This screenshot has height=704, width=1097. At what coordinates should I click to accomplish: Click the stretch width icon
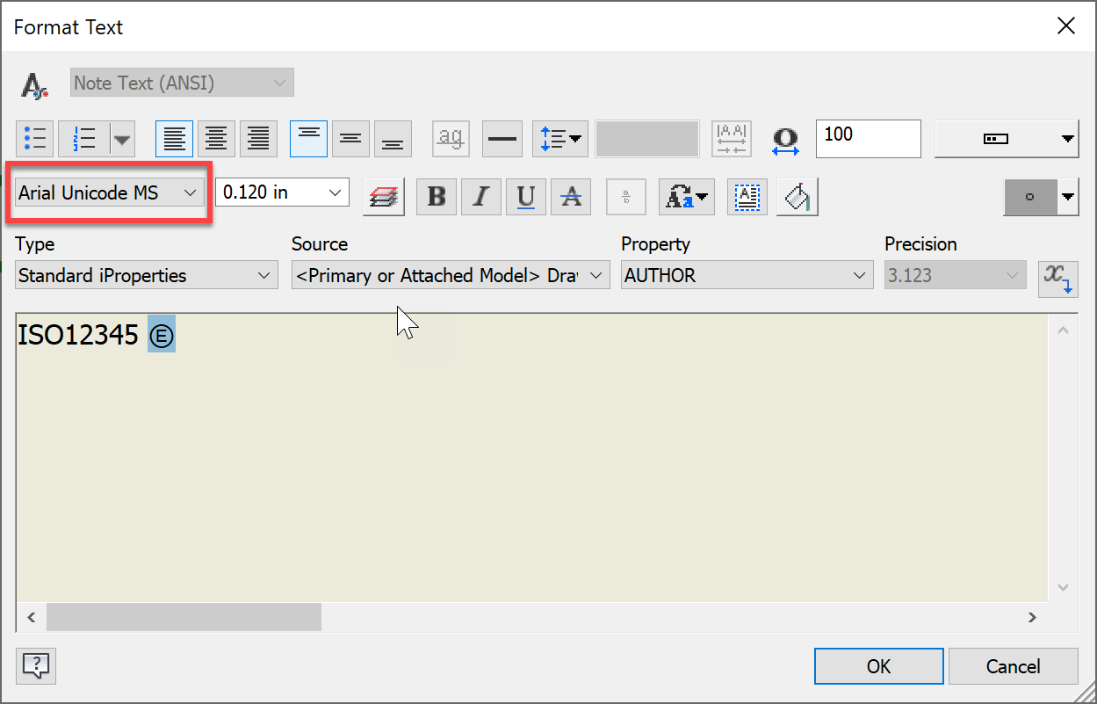(x=784, y=141)
